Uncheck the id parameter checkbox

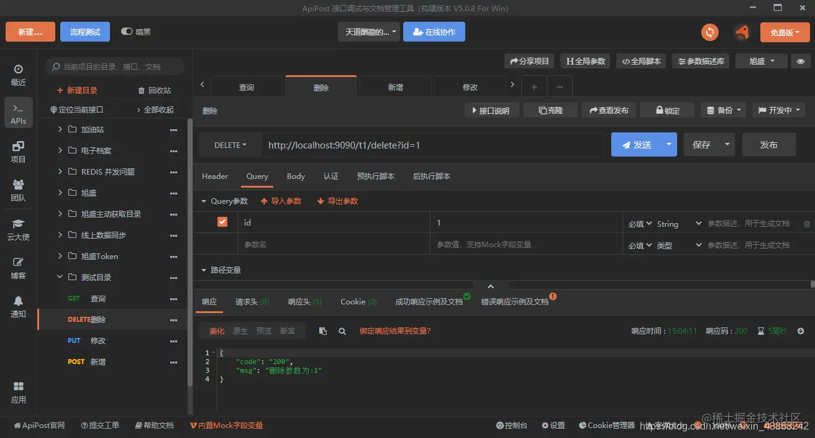click(222, 222)
